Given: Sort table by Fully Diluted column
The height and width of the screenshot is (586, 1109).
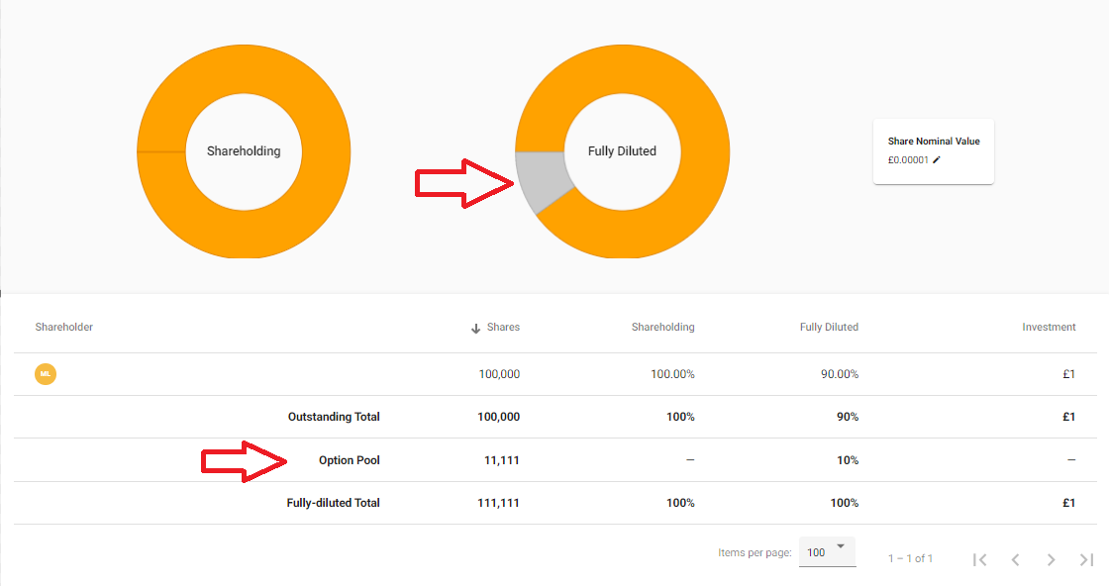Looking at the screenshot, I should [x=829, y=328].
